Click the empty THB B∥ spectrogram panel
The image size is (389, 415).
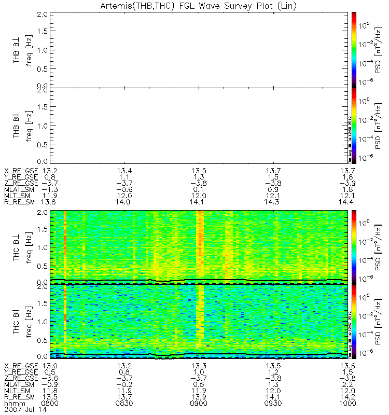199,126
